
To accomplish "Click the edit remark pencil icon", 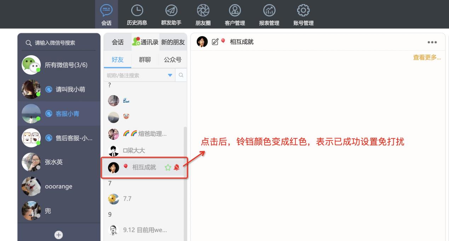I will pos(215,42).
